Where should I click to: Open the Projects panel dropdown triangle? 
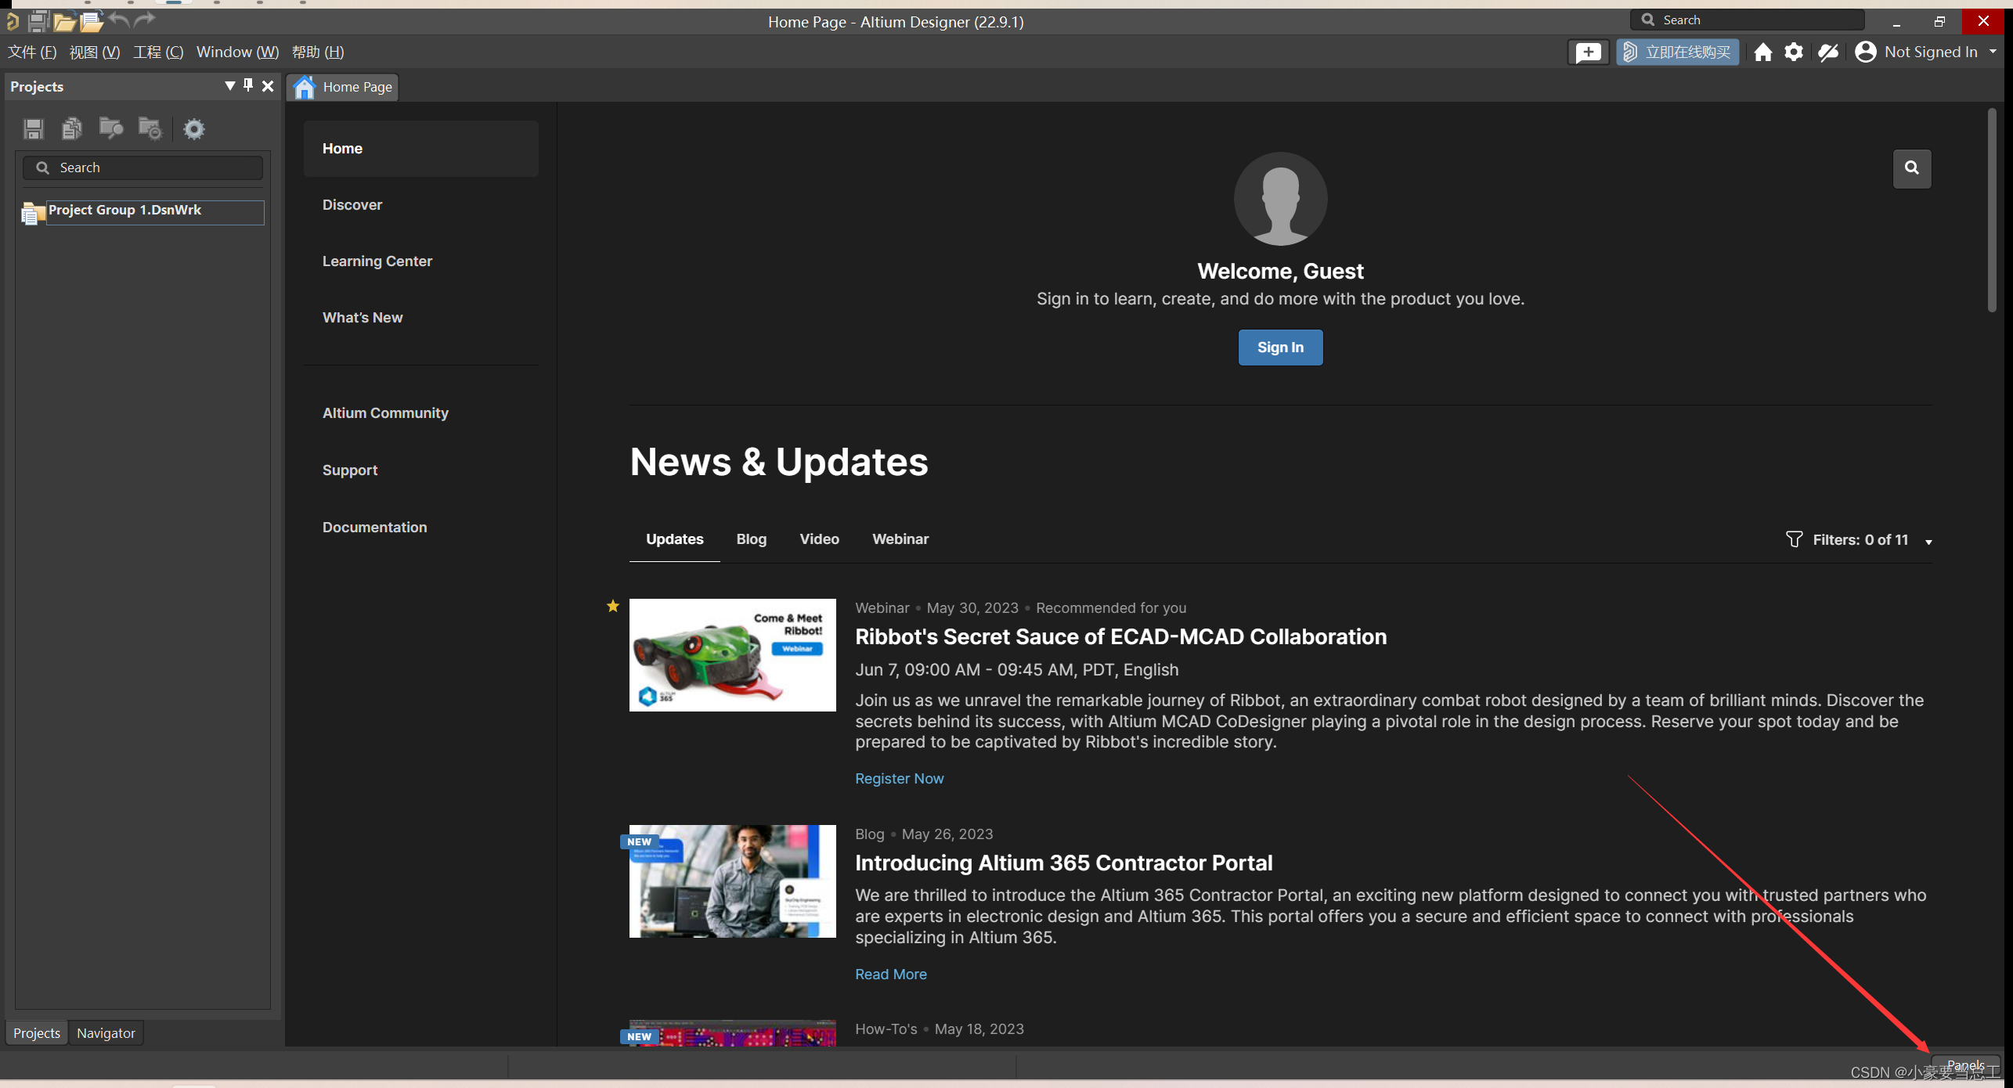point(229,85)
